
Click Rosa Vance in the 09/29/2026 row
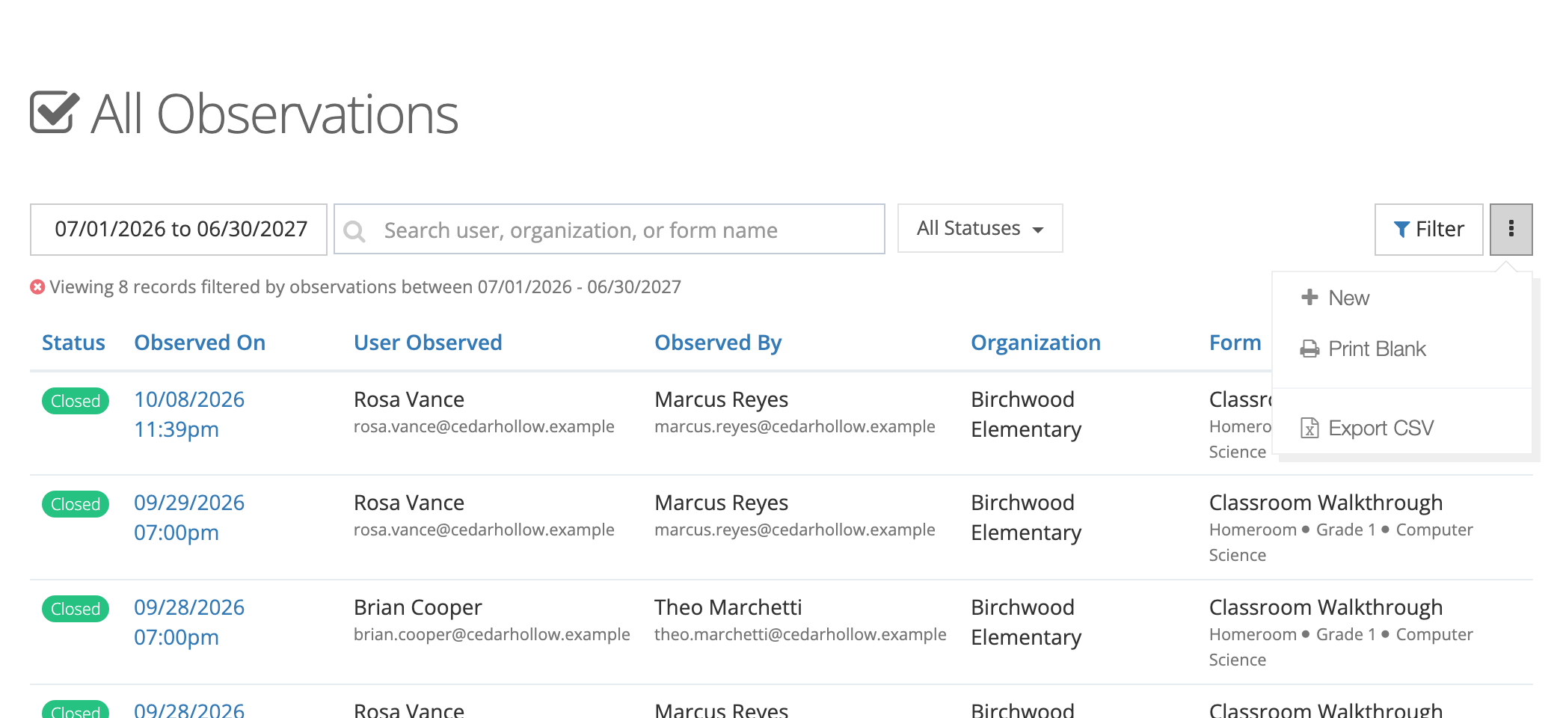409,503
